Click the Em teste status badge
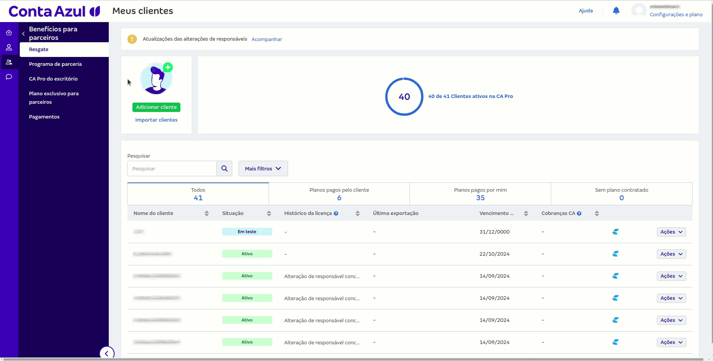Screen dimensions: 713x361 [247, 232]
